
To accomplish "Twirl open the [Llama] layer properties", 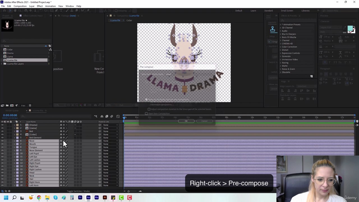I will (x=14, y=128).
